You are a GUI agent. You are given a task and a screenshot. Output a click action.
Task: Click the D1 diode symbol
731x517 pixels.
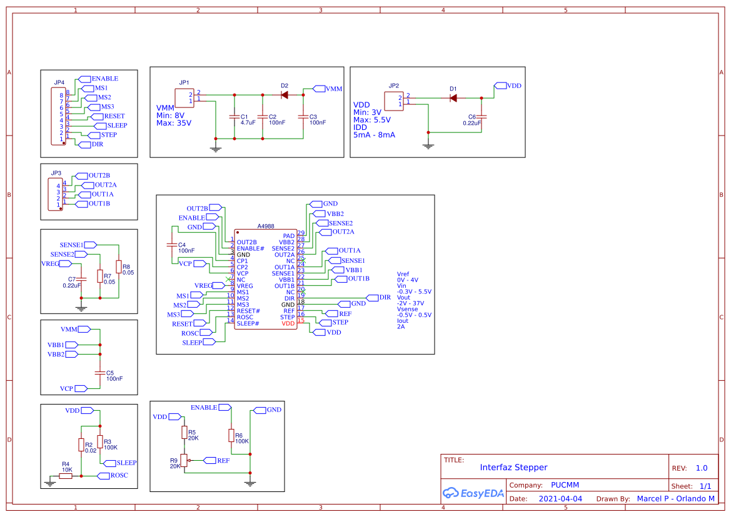[x=453, y=98]
